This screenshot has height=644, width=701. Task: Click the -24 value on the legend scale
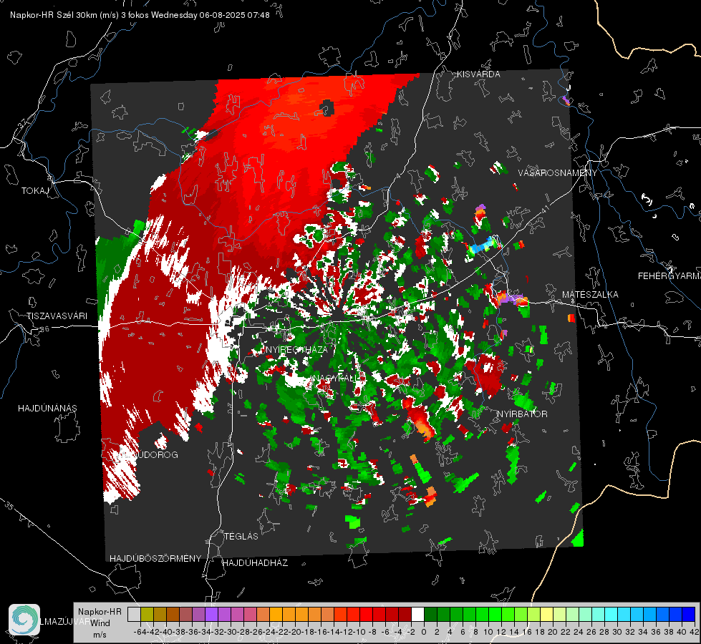click(x=269, y=632)
